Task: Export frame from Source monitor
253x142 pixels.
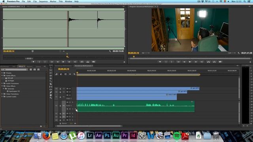Action: coord(94,62)
